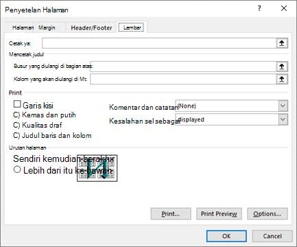Click the Print... button

pyautogui.click(x=171, y=214)
